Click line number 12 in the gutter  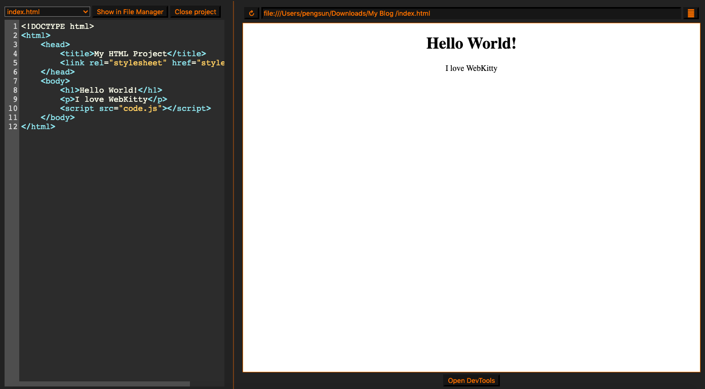click(13, 127)
